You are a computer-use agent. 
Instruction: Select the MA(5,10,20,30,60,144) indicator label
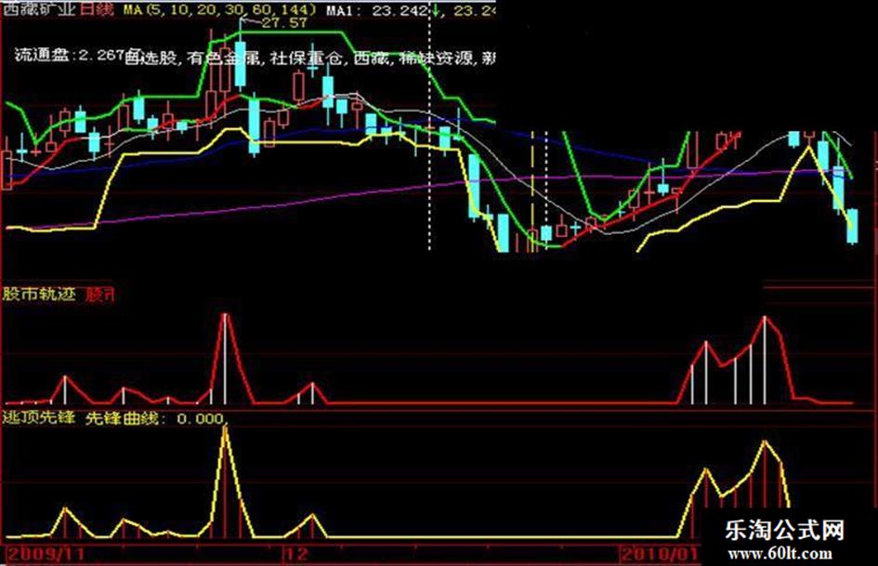pos(219,9)
